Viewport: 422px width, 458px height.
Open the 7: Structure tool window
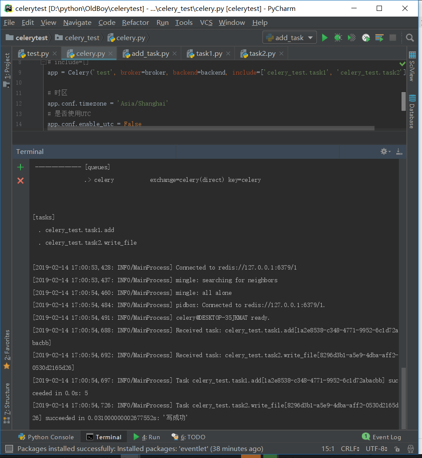[7, 403]
